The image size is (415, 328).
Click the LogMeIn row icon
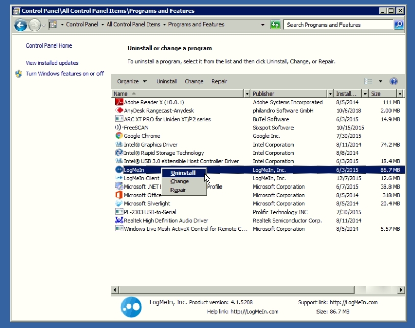point(119,170)
